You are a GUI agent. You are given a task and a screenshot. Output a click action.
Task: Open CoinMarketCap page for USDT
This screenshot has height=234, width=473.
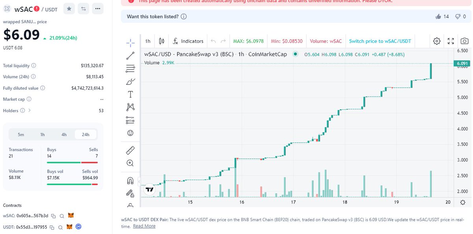point(78,227)
